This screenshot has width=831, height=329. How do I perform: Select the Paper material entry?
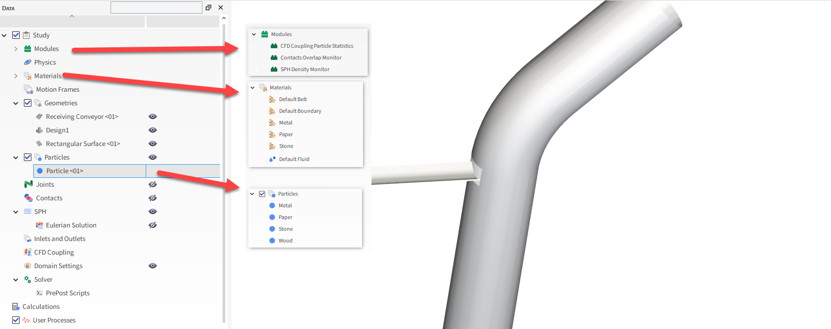[x=286, y=134]
